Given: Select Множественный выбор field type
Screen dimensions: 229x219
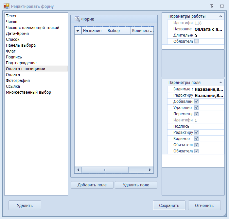Looking at the screenshot, I should [36, 92].
